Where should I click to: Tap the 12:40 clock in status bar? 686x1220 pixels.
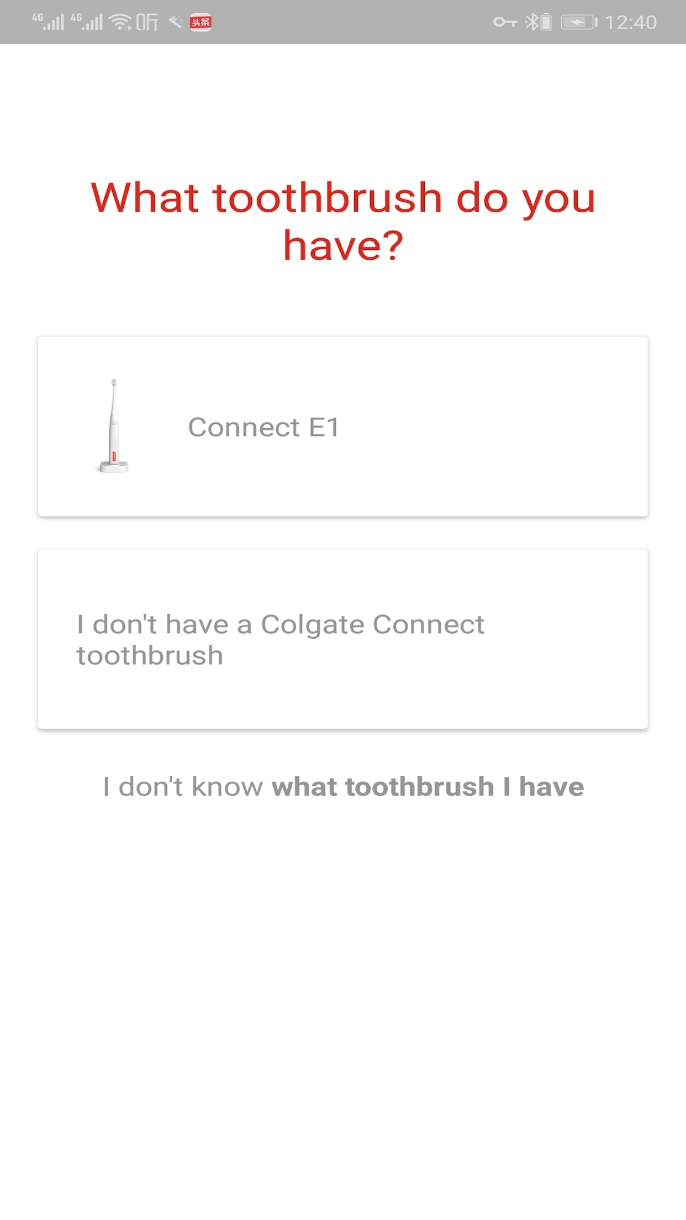point(630,22)
